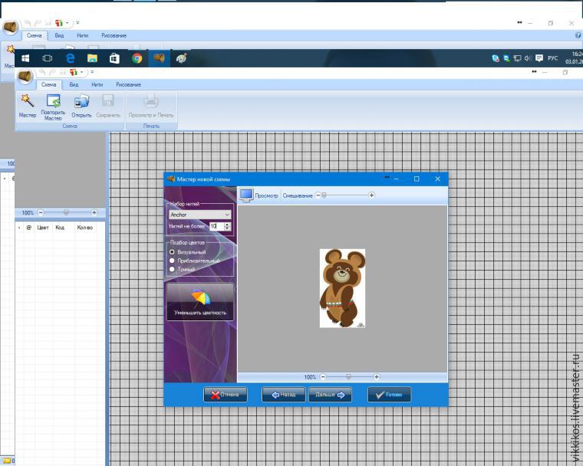Open the thimble application menu in back window
583x466 pixels.
[x=11, y=27]
